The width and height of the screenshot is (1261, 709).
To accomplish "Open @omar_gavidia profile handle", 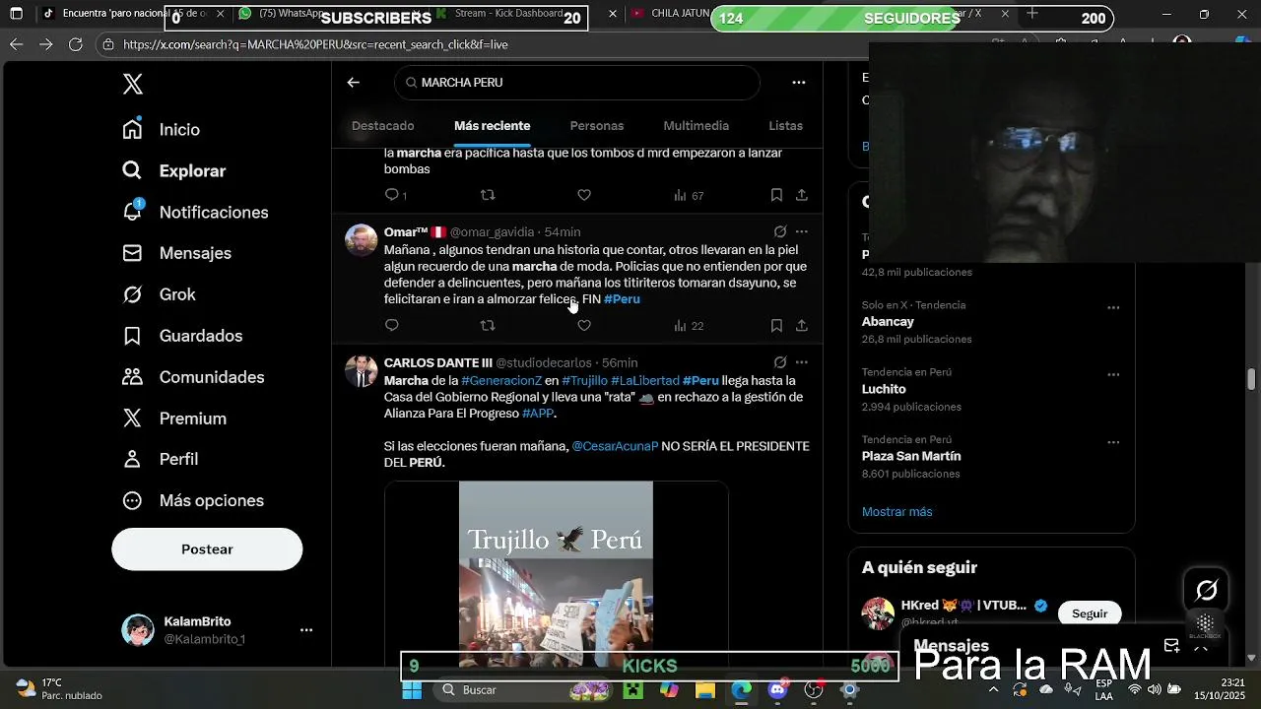I will [x=492, y=232].
